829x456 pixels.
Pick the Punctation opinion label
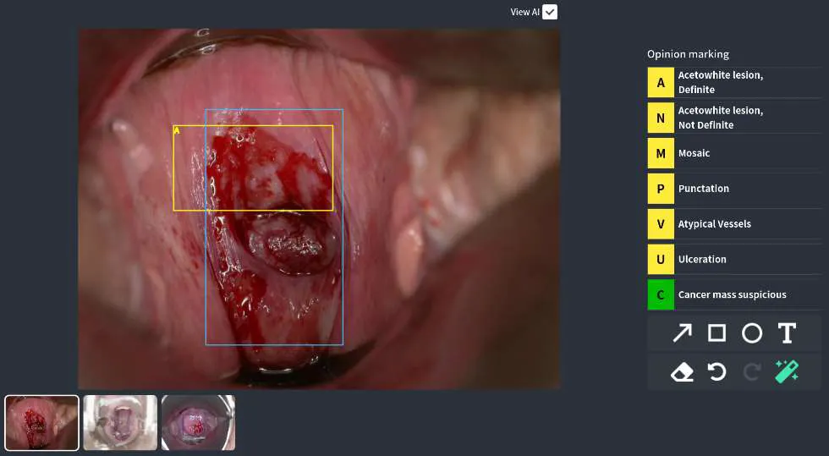coord(703,189)
